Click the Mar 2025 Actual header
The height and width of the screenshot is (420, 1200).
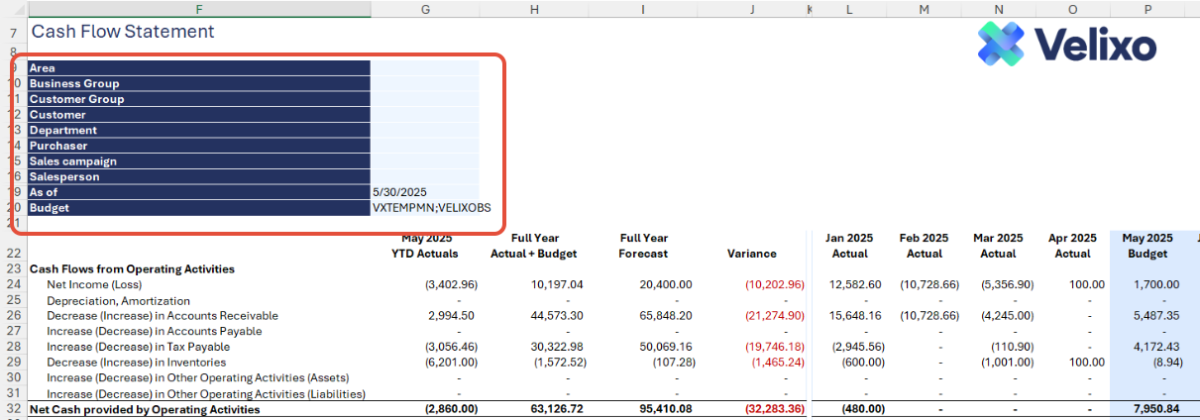998,246
